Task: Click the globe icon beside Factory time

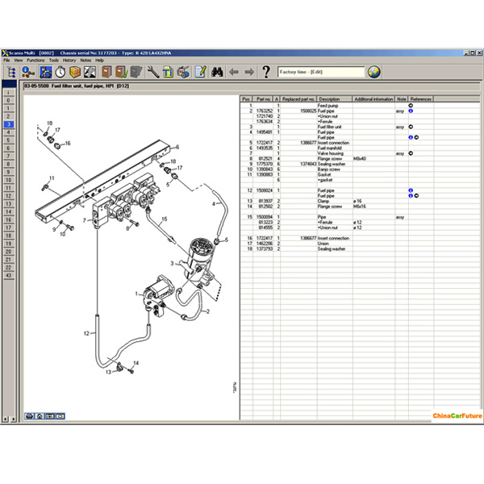Action: (373, 72)
